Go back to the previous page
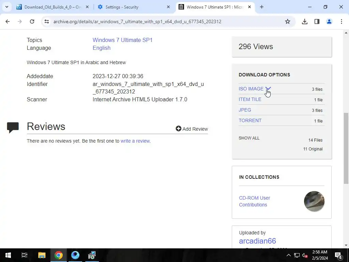The image size is (349, 262). 7,21
